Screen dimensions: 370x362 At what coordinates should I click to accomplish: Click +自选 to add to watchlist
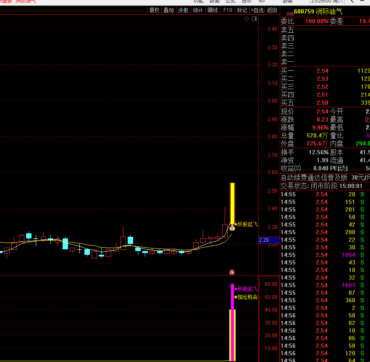tap(257, 11)
